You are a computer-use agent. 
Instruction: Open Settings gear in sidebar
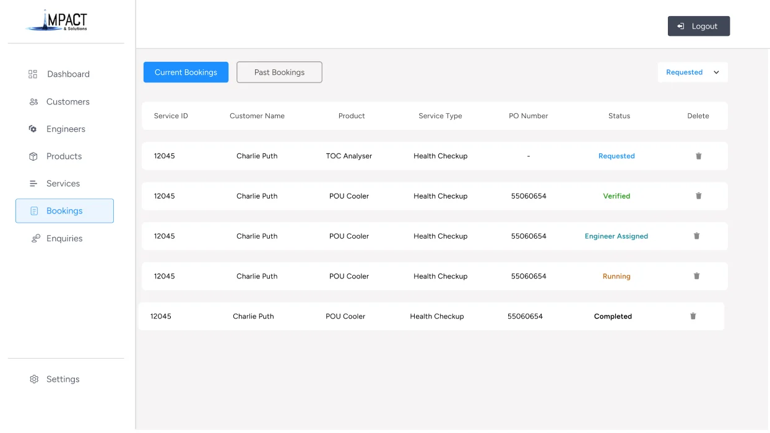[x=34, y=379]
